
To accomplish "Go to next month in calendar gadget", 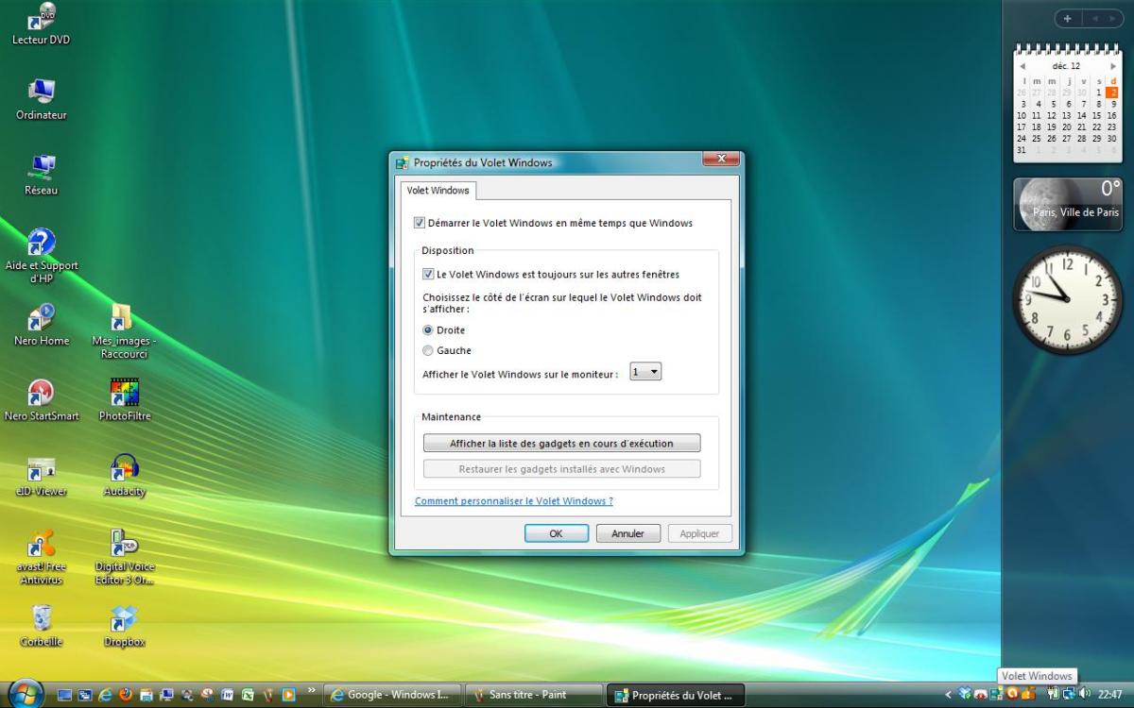I will pos(1113,66).
